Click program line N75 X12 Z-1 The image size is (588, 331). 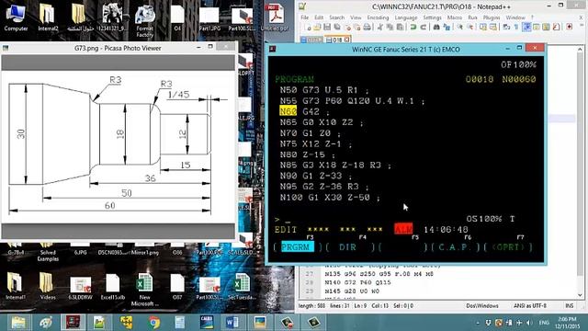(x=316, y=143)
